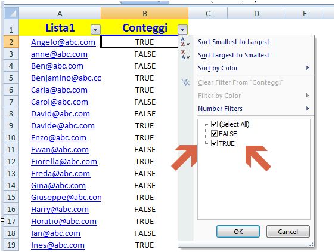Uncheck the FALSE filter checkbox
This screenshot has width=335, height=252.
[214, 134]
